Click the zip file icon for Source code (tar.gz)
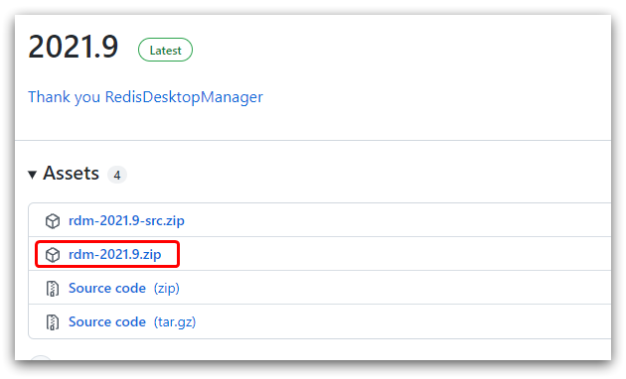 pyautogui.click(x=53, y=322)
